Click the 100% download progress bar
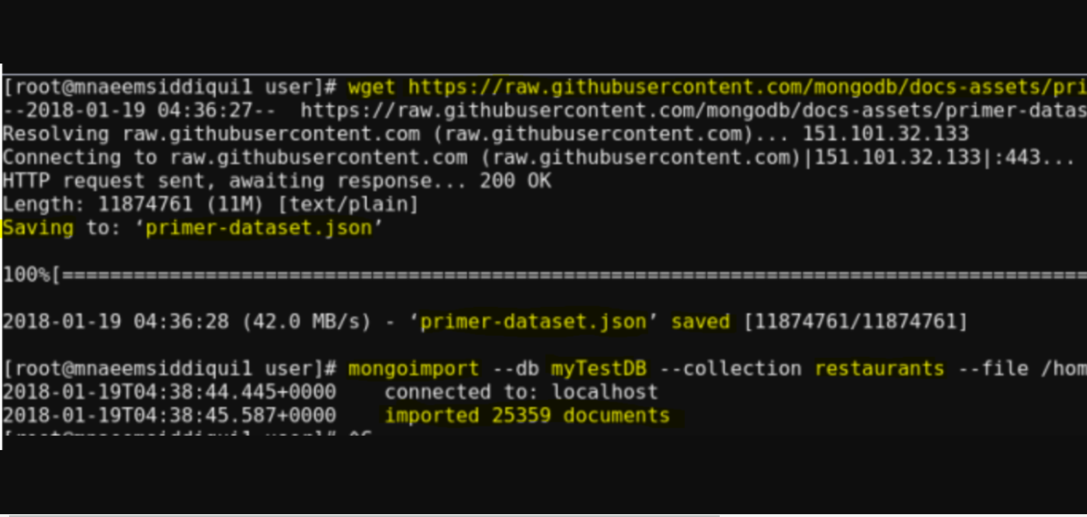Viewport: 1087px width, 517px height. [544, 275]
